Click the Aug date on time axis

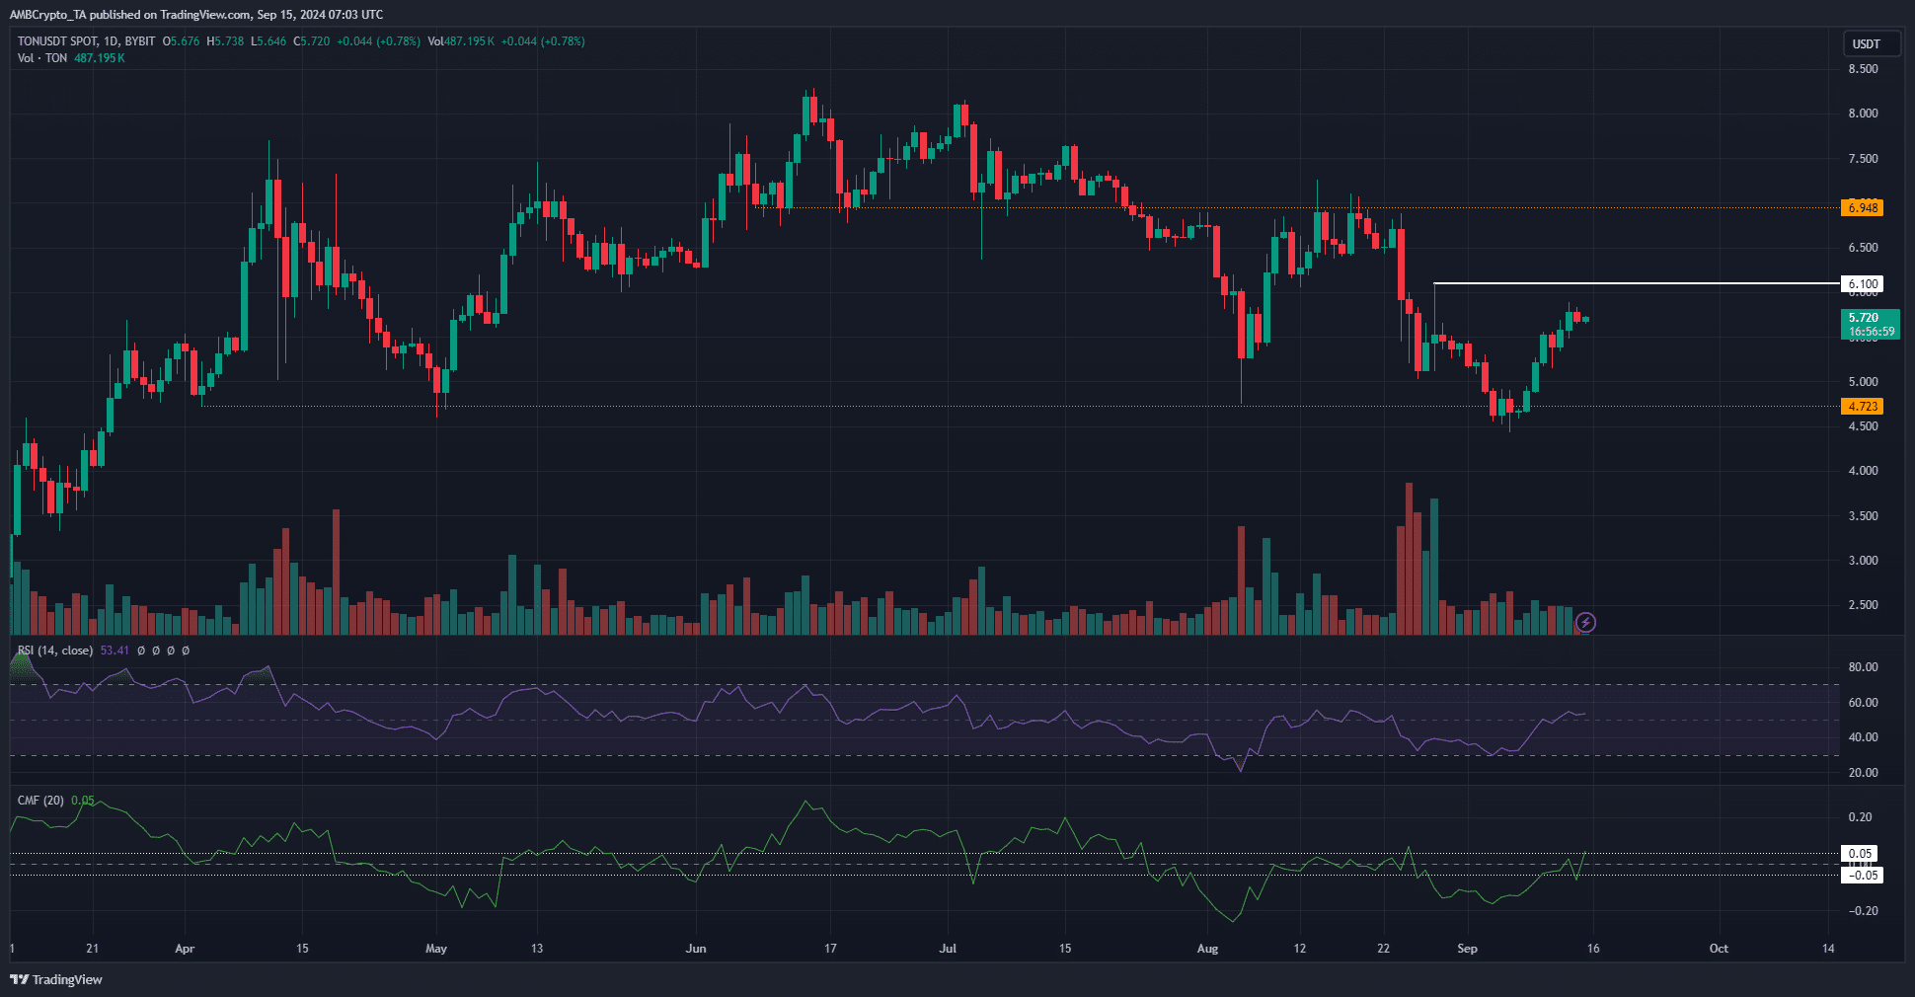click(1207, 949)
